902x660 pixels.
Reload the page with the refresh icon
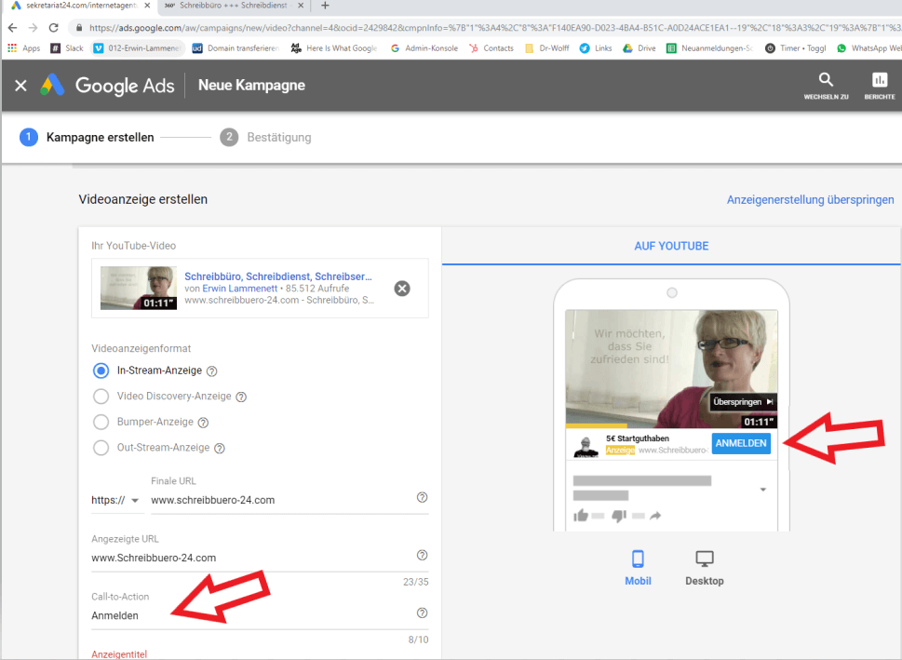[x=53, y=28]
